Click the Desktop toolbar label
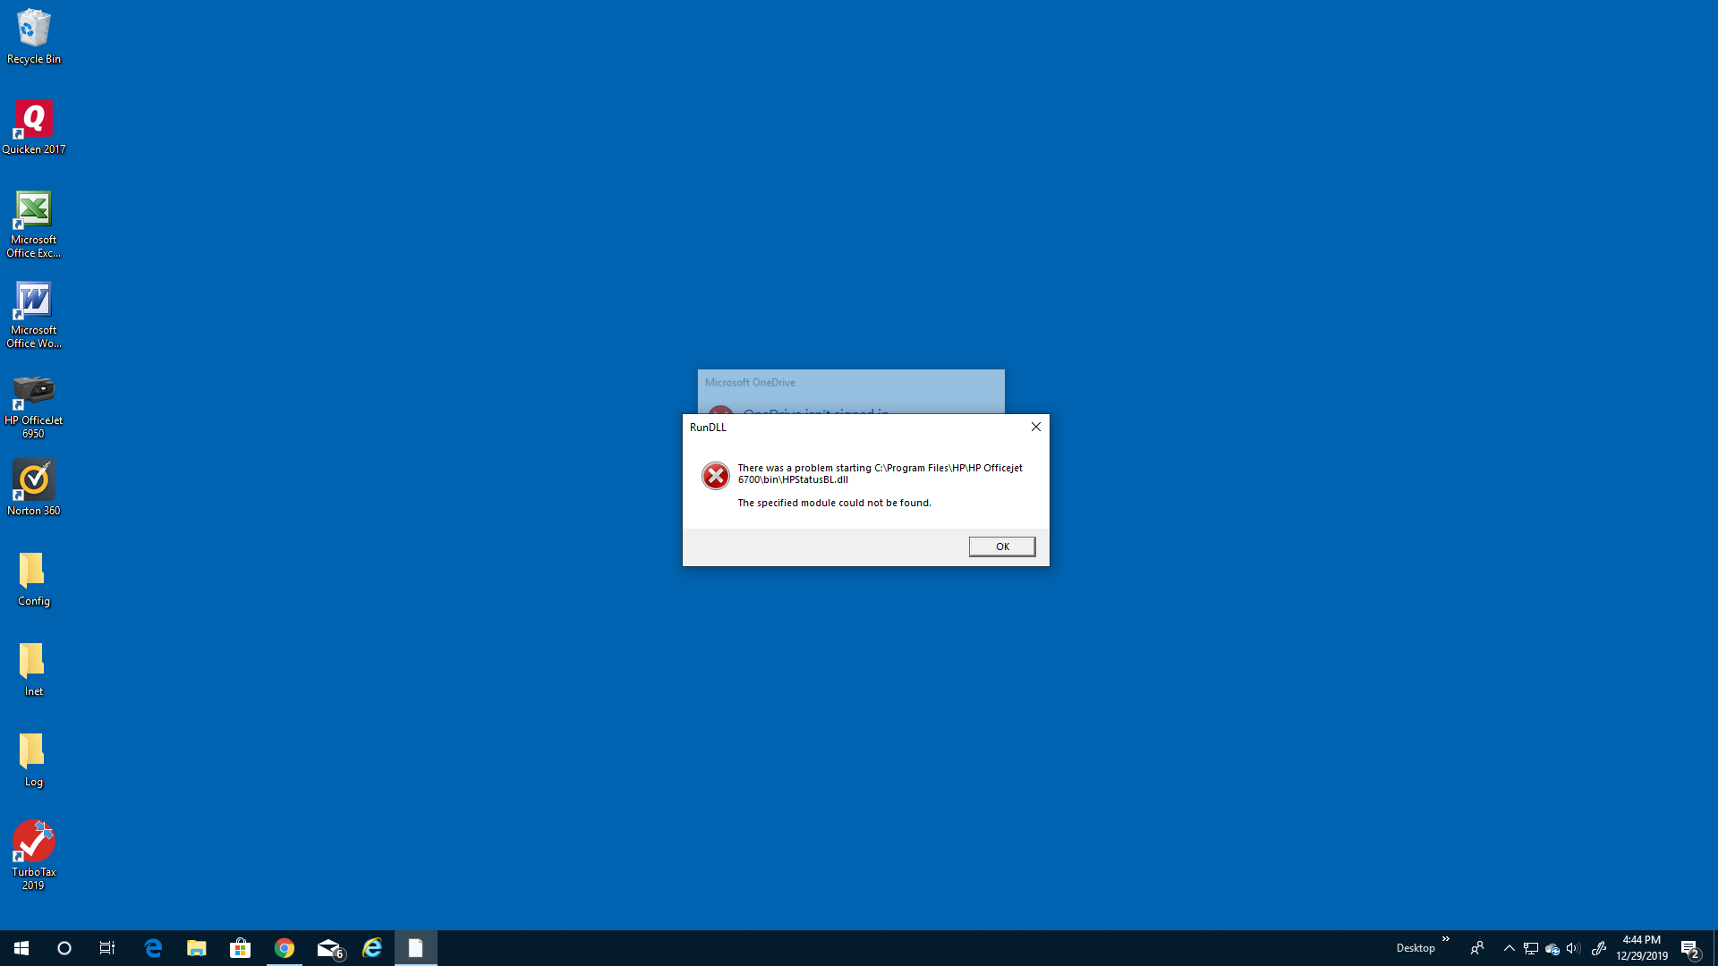This screenshot has height=966, width=1718. point(1416,948)
